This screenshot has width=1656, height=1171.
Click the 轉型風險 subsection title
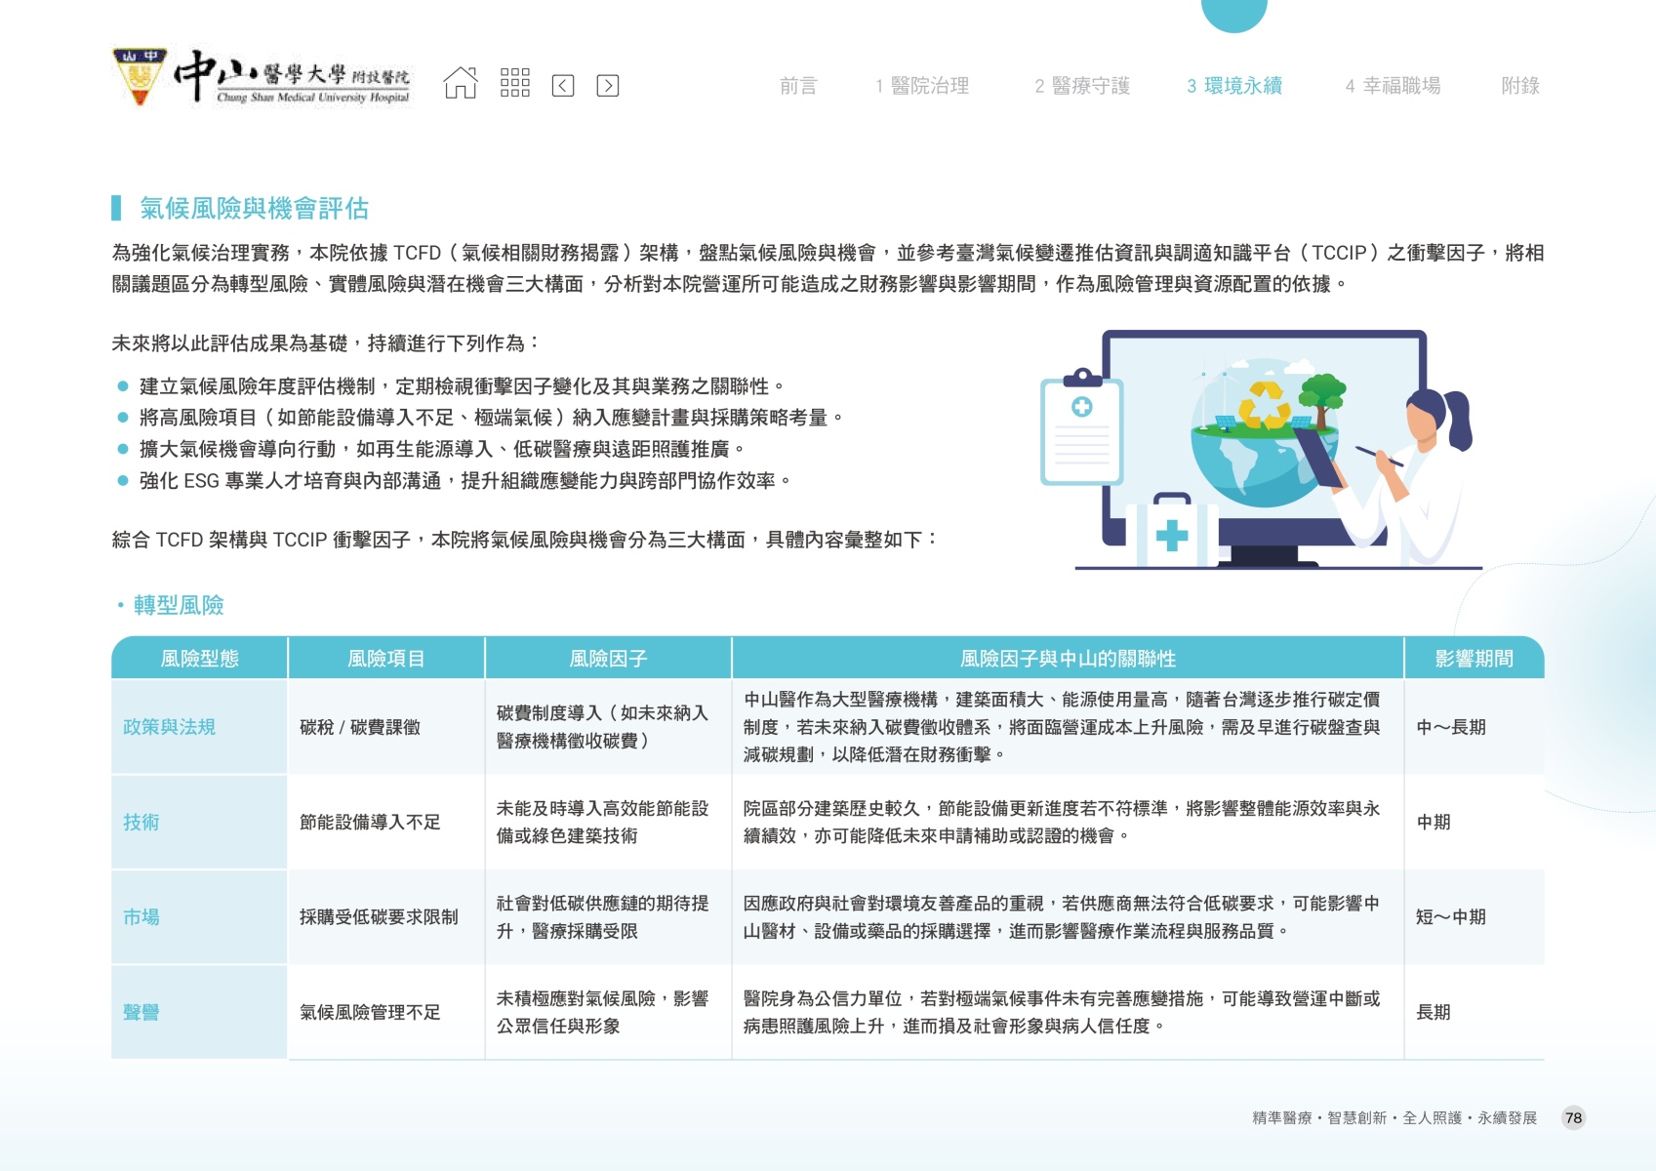point(179,605)
